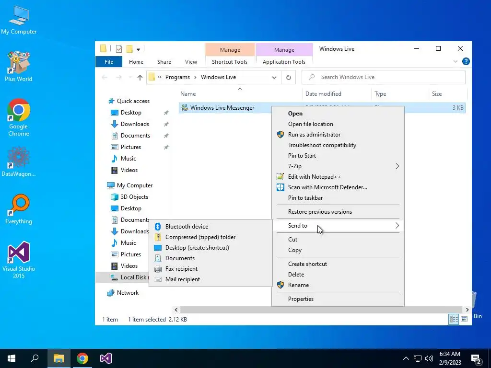
Task: Choose Edit with Notepad++
Action: 338,176
